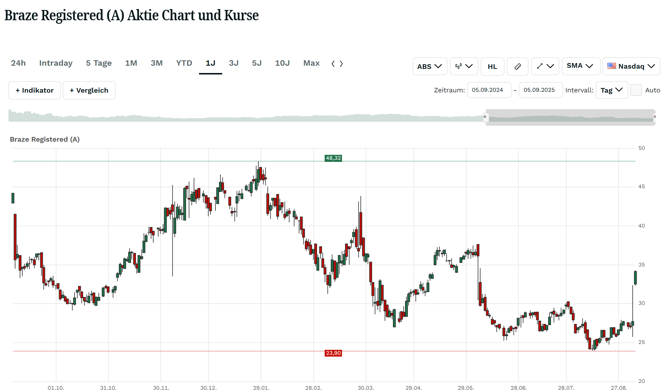Select the 10J range tab
Image resolution: width=664 pixels, height=390 pixels.
point(282,63)
